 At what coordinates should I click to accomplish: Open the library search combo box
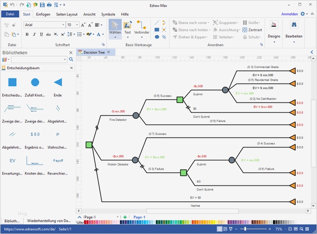(x=39, y=59)
